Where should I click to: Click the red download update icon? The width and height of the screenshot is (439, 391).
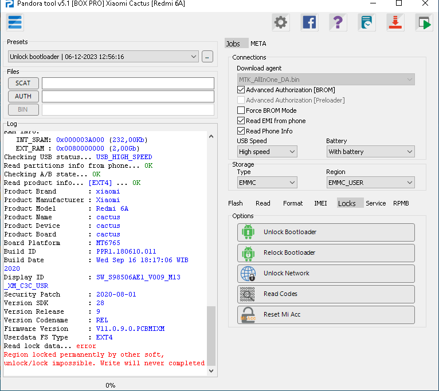coord(395,22)
